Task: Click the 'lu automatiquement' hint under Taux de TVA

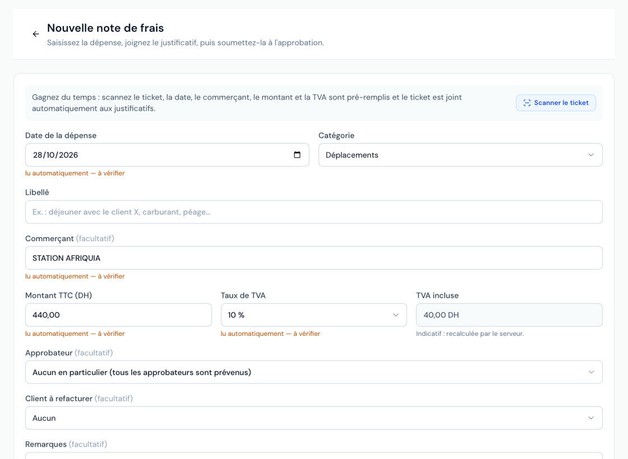Action: (270, 334)
